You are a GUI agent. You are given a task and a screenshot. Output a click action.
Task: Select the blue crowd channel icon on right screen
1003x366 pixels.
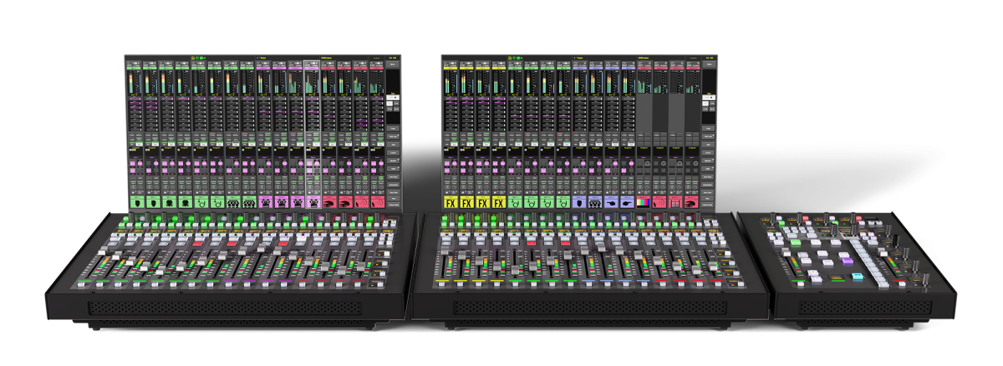click(x=595, y=202)
